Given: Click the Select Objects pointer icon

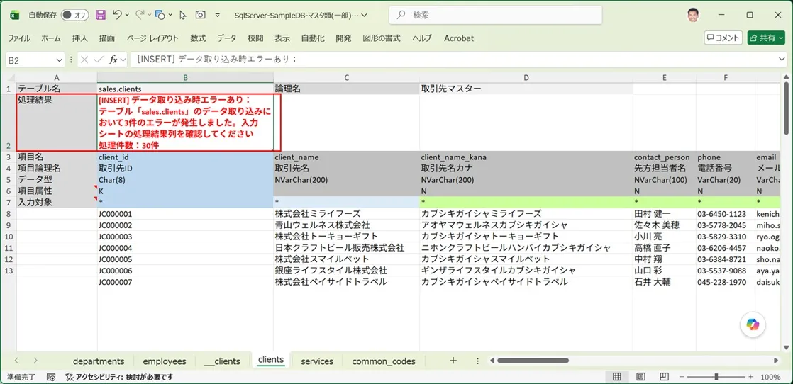Looking at the screenshot, I should [183, 15].
